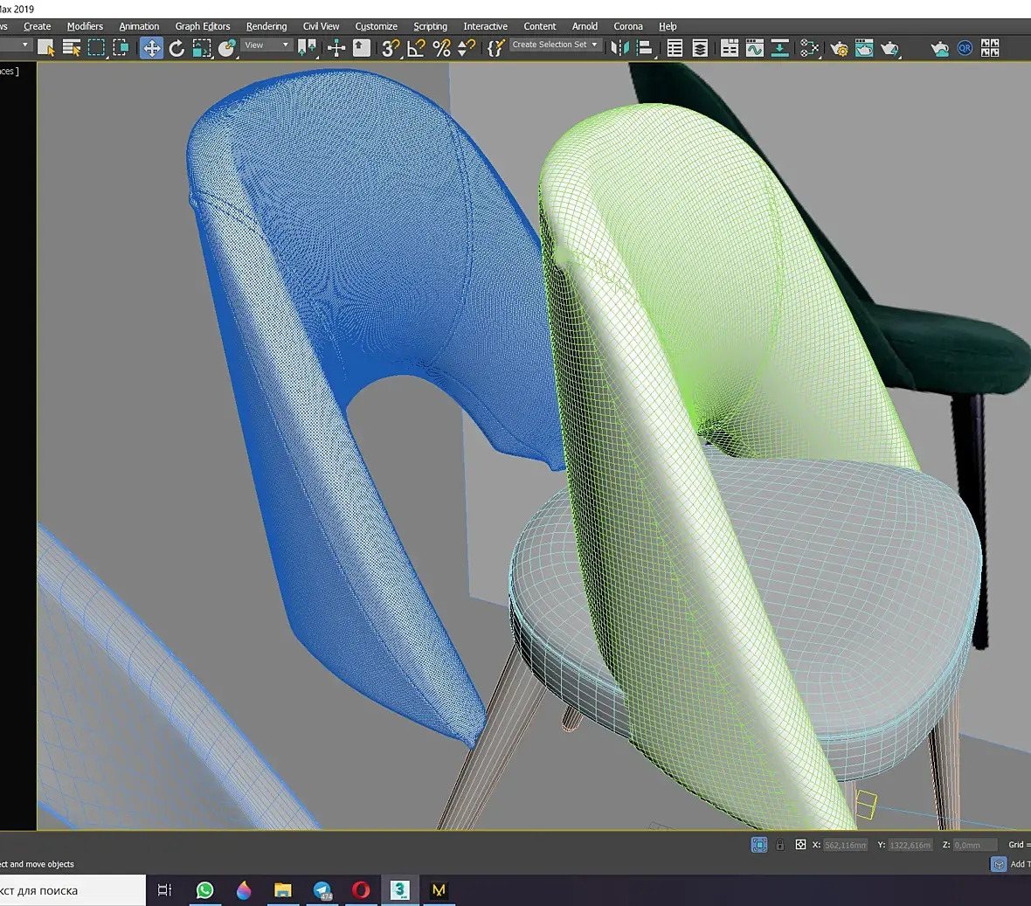
Task: Open Opera browser from the taskbar
Action: click(x=361, y=890)
